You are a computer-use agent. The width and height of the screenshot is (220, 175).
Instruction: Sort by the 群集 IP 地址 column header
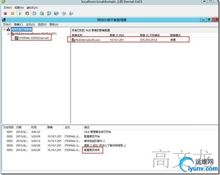point(117,35)
